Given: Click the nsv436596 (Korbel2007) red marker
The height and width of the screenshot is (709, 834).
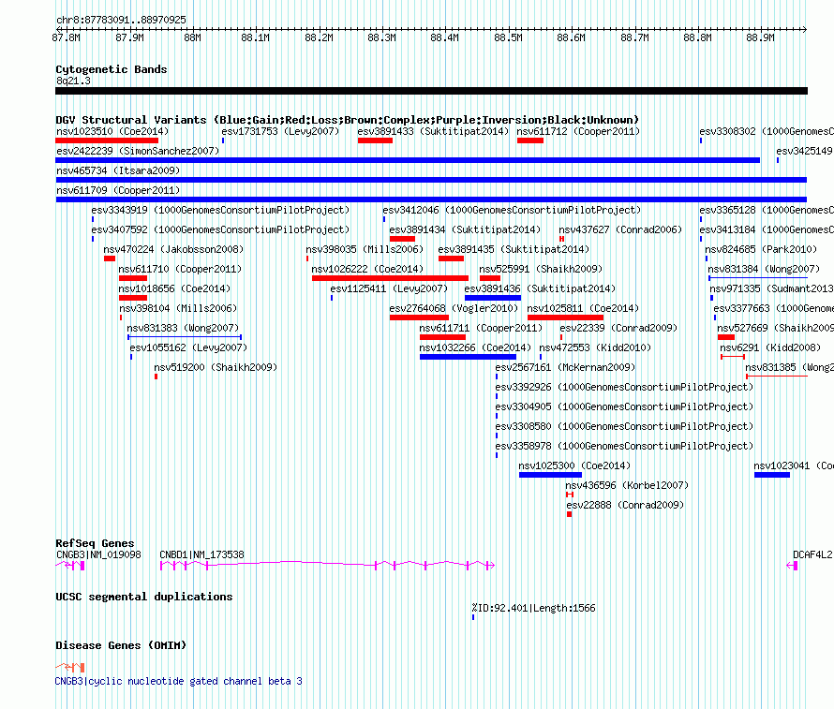Looking at the screenshot, I should click(570, 495).
